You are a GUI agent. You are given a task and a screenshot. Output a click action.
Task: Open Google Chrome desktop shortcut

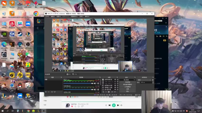36,14
